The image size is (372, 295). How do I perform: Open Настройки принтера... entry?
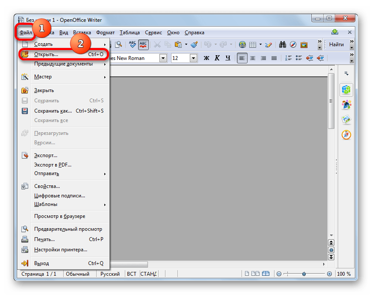[64, 250]
